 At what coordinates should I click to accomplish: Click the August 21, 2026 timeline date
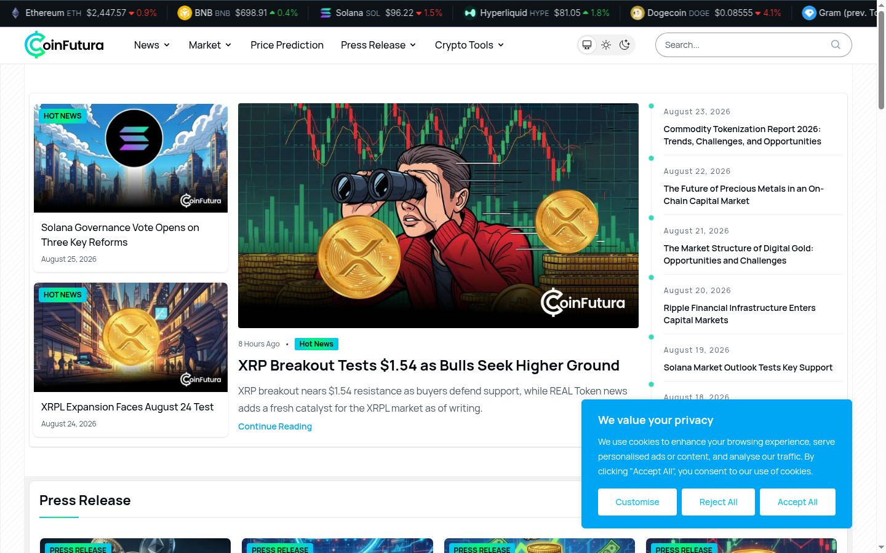[x=696, y=231]
